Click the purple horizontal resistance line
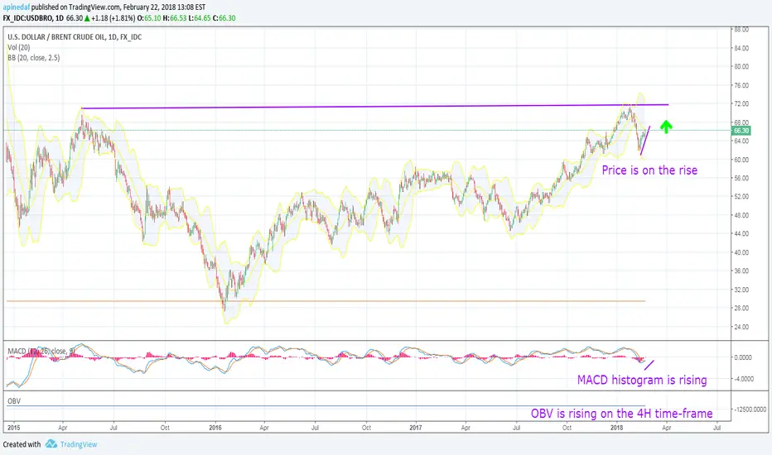The height and width of the screenshot is (455, 772). (374, 106)
